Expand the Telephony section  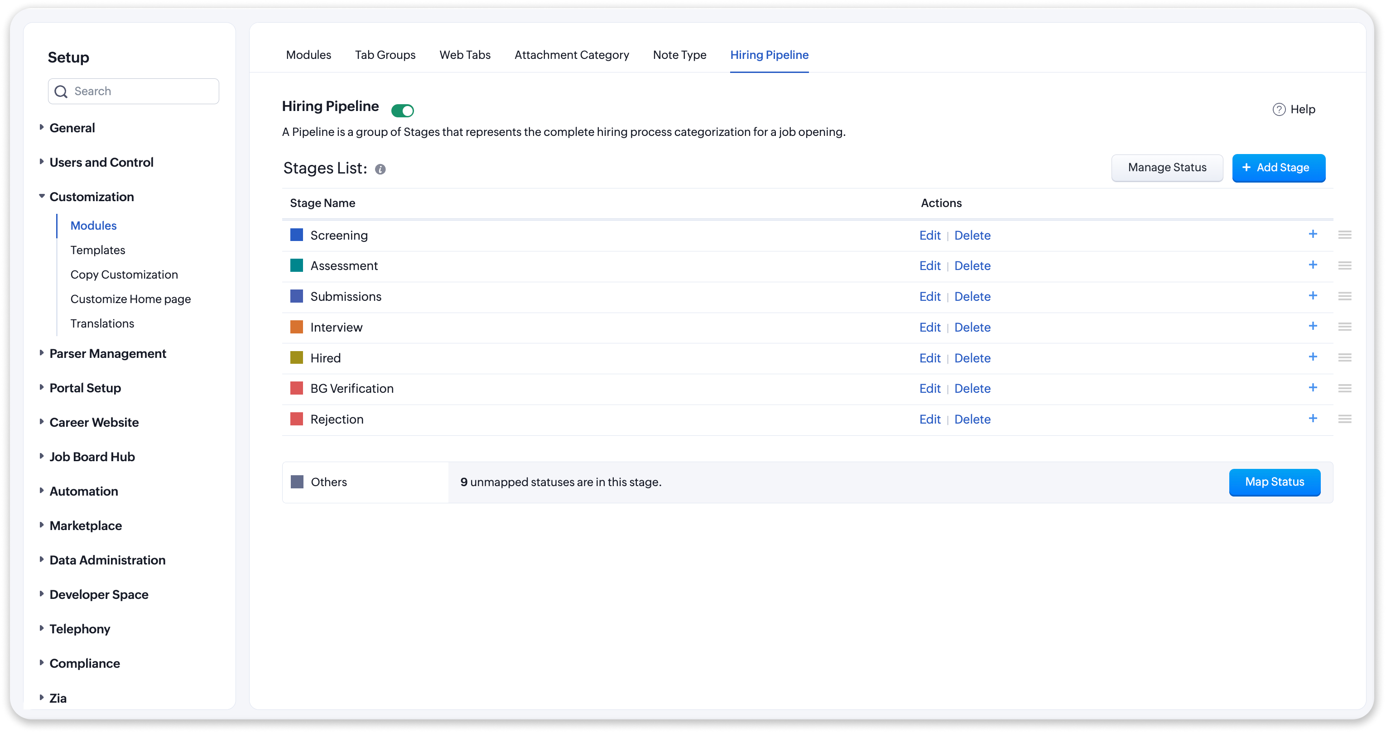41,628
